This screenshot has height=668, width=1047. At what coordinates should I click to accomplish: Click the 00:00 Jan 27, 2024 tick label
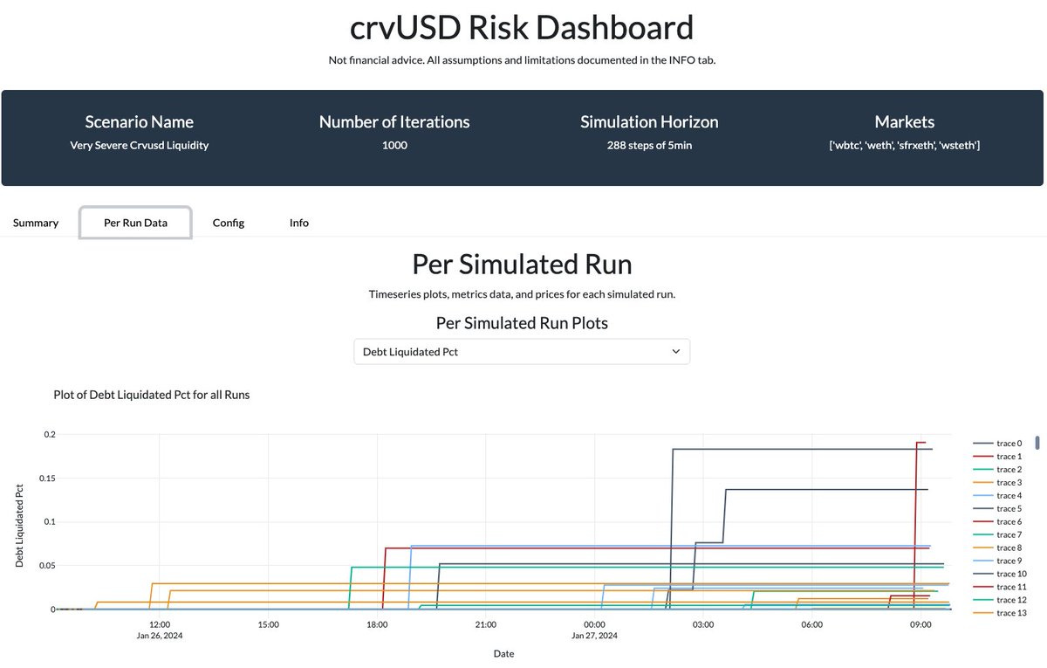595,630
